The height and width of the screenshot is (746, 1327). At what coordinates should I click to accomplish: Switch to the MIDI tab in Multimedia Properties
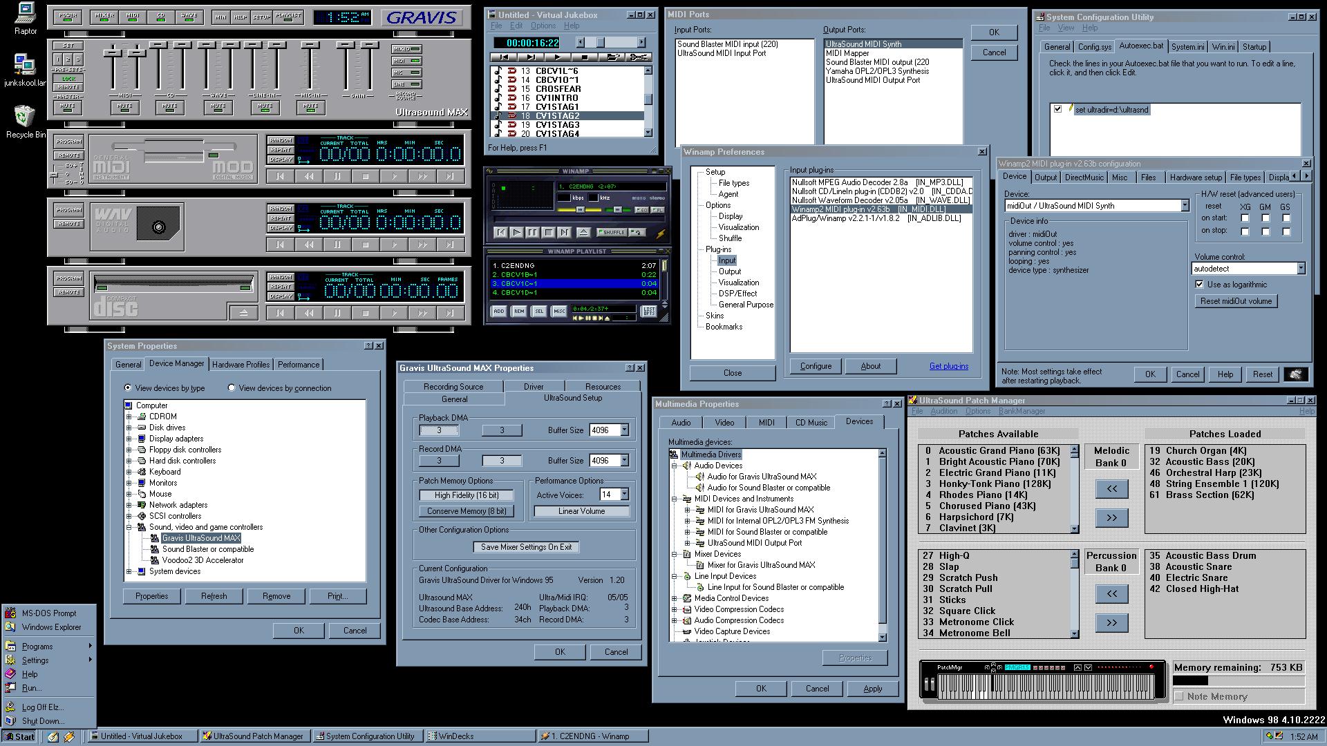tap(766, 423)
